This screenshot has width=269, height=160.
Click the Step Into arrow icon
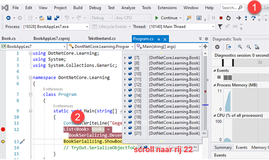(246, 18)
